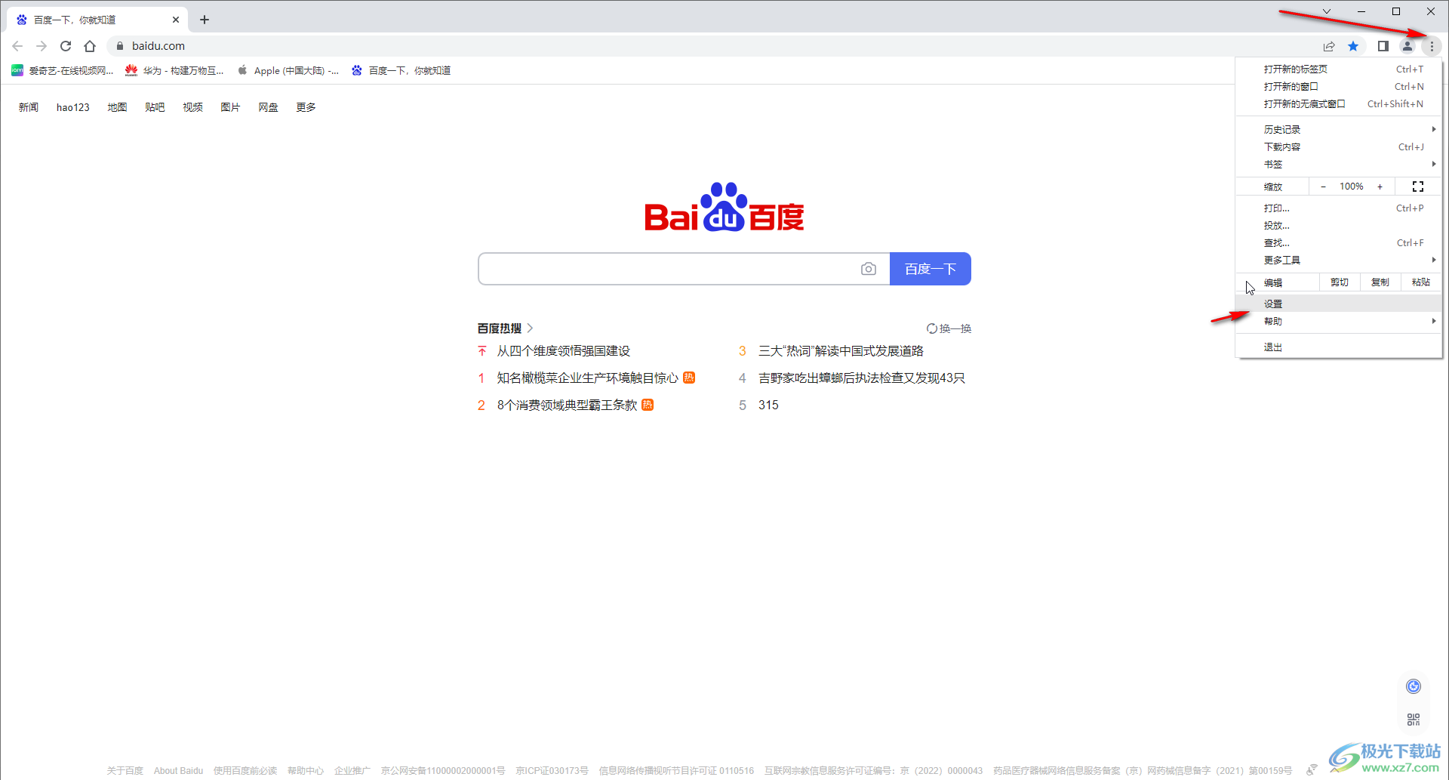Open the tab search chevron in title bar
This screenshot has height=780, width=1449.
click(1326, 11)
